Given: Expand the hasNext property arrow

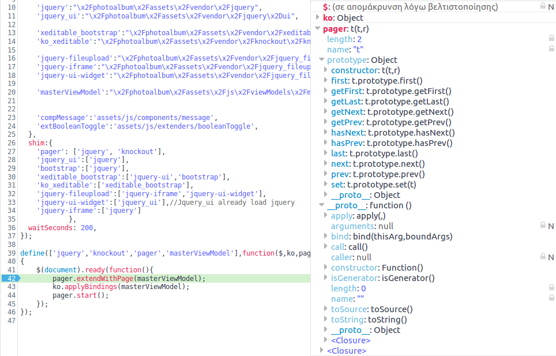Looking at the screenshot, I should click(x=325, y=132).
